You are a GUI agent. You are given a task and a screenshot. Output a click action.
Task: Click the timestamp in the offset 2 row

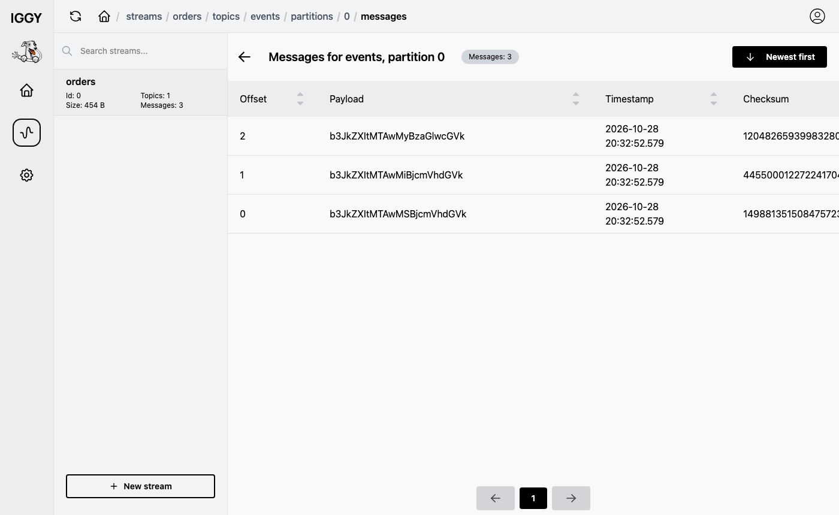(x=635, y=136)
